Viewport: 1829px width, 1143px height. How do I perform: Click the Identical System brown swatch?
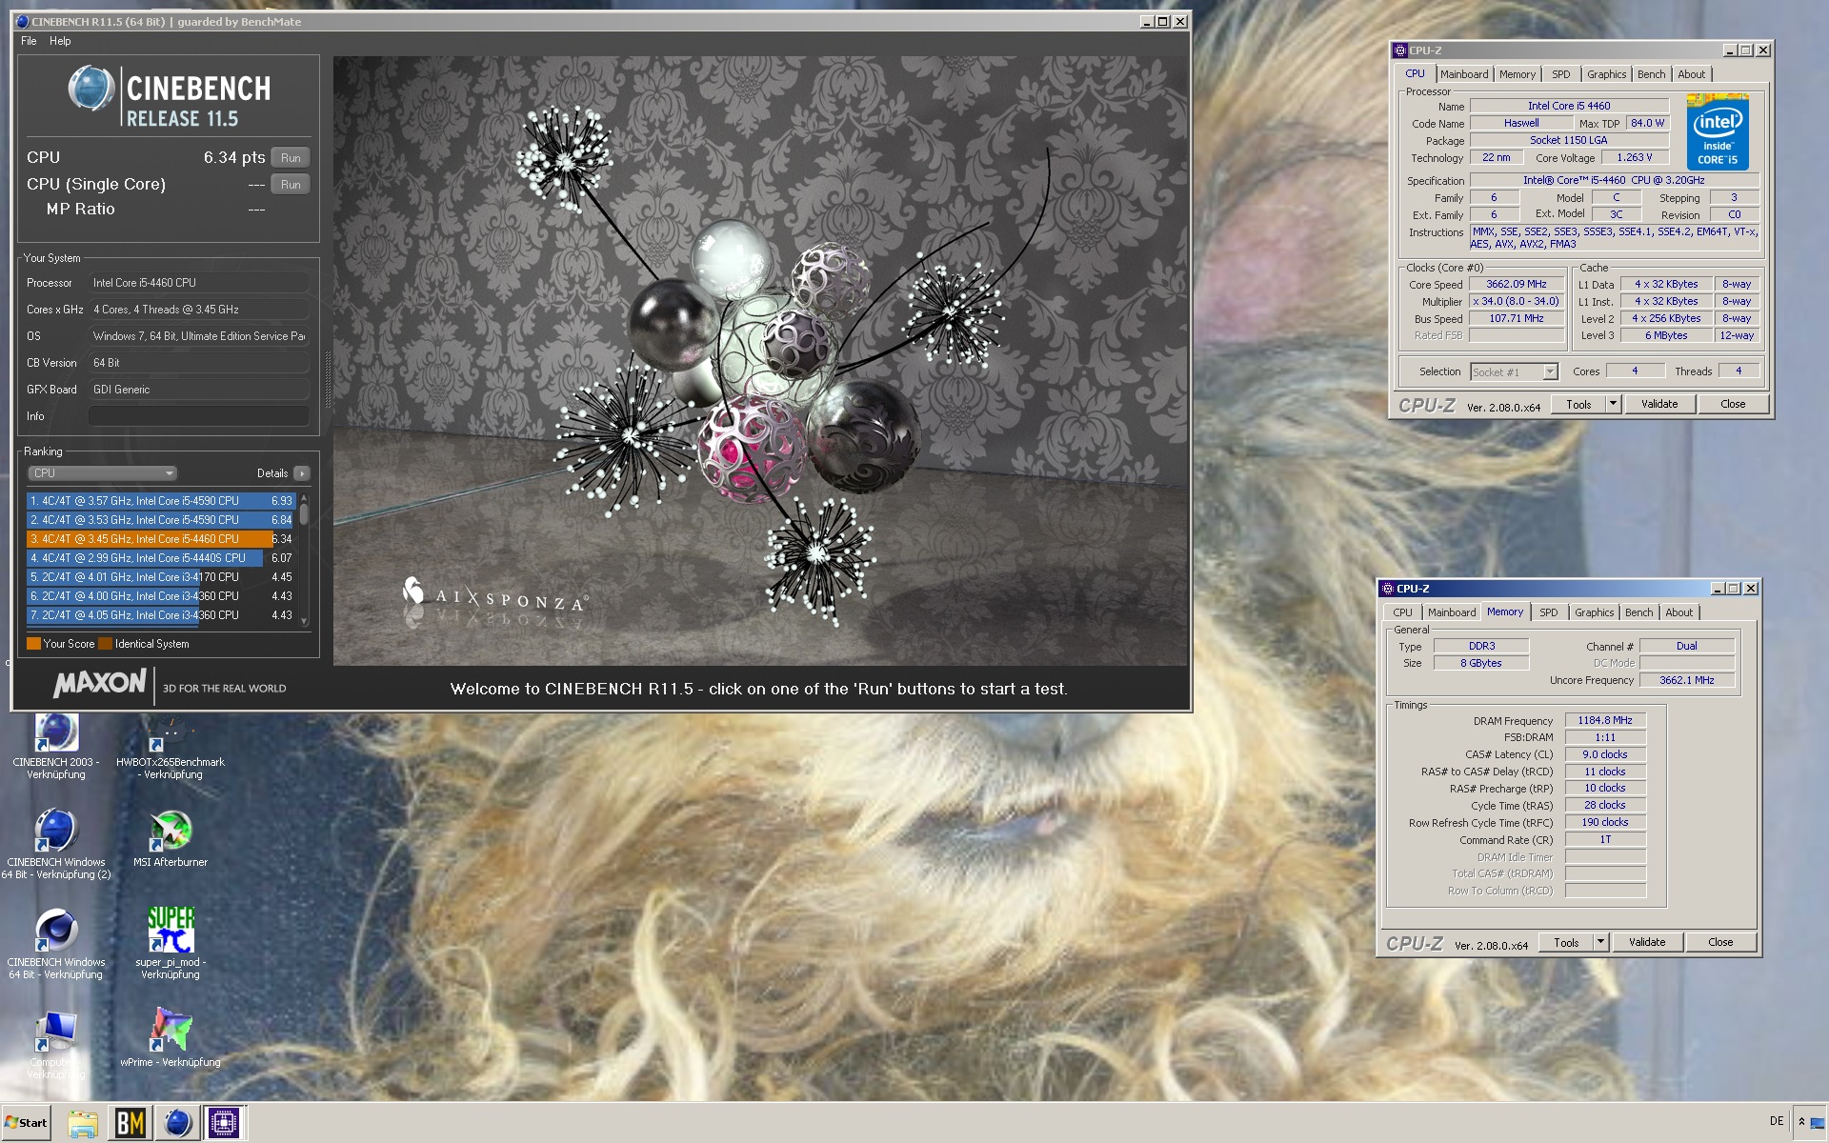pyautogui.click(x=105, y=644)
